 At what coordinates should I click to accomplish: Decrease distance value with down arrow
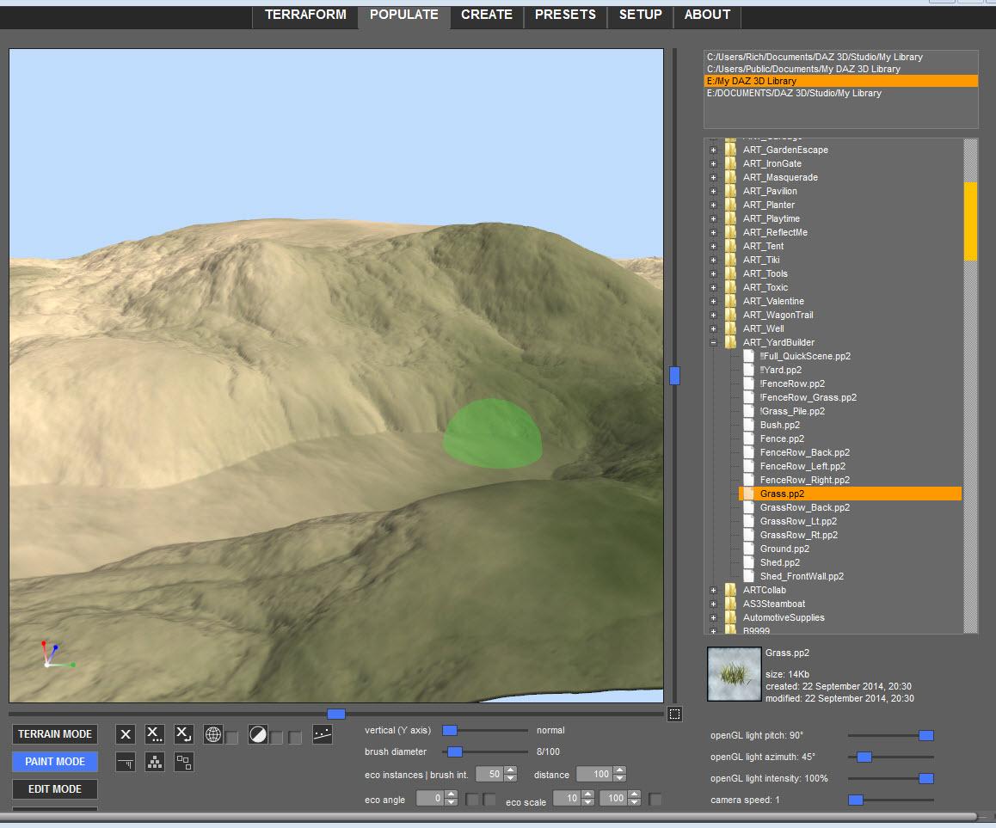coord(620,778)
